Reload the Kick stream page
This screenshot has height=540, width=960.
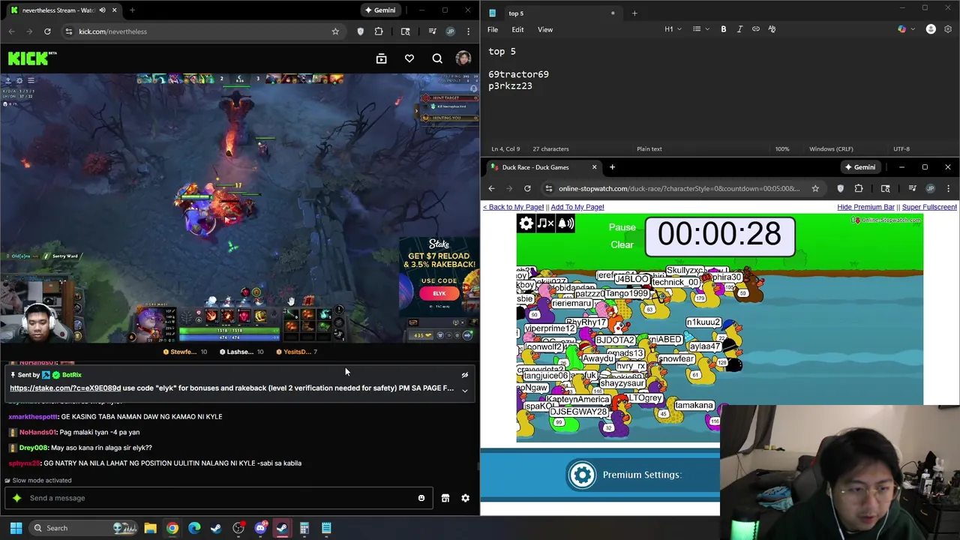point(47,31)
